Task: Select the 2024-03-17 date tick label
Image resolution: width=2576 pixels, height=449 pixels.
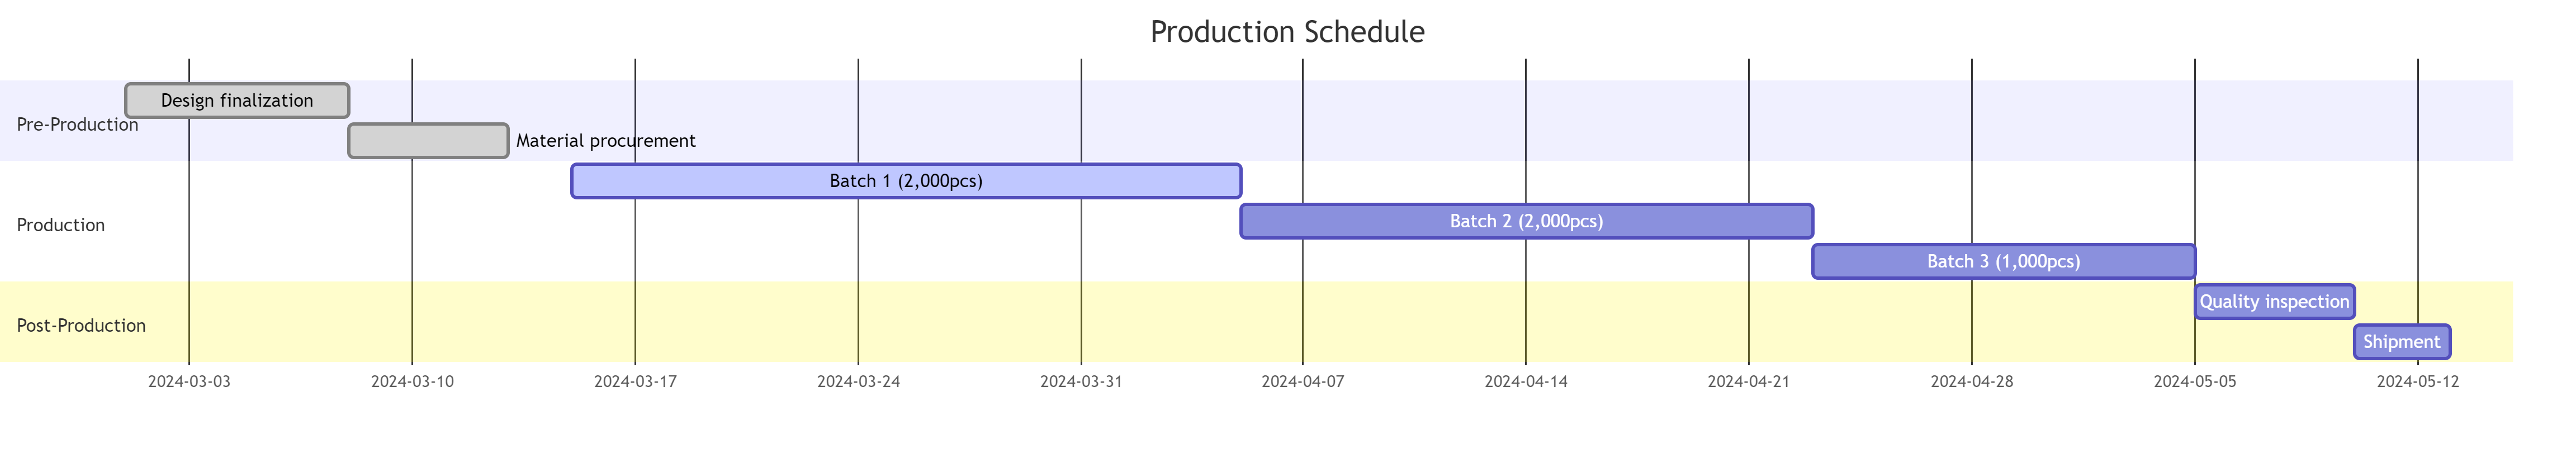Action: coord(635,382)
